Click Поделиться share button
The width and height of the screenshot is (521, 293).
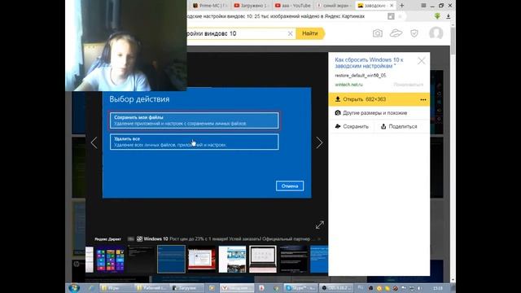point(399,127)
